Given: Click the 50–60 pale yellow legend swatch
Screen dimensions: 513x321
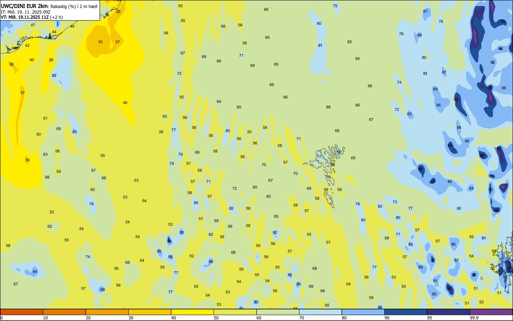Looking at the screenshot, I should coord(235,312).
